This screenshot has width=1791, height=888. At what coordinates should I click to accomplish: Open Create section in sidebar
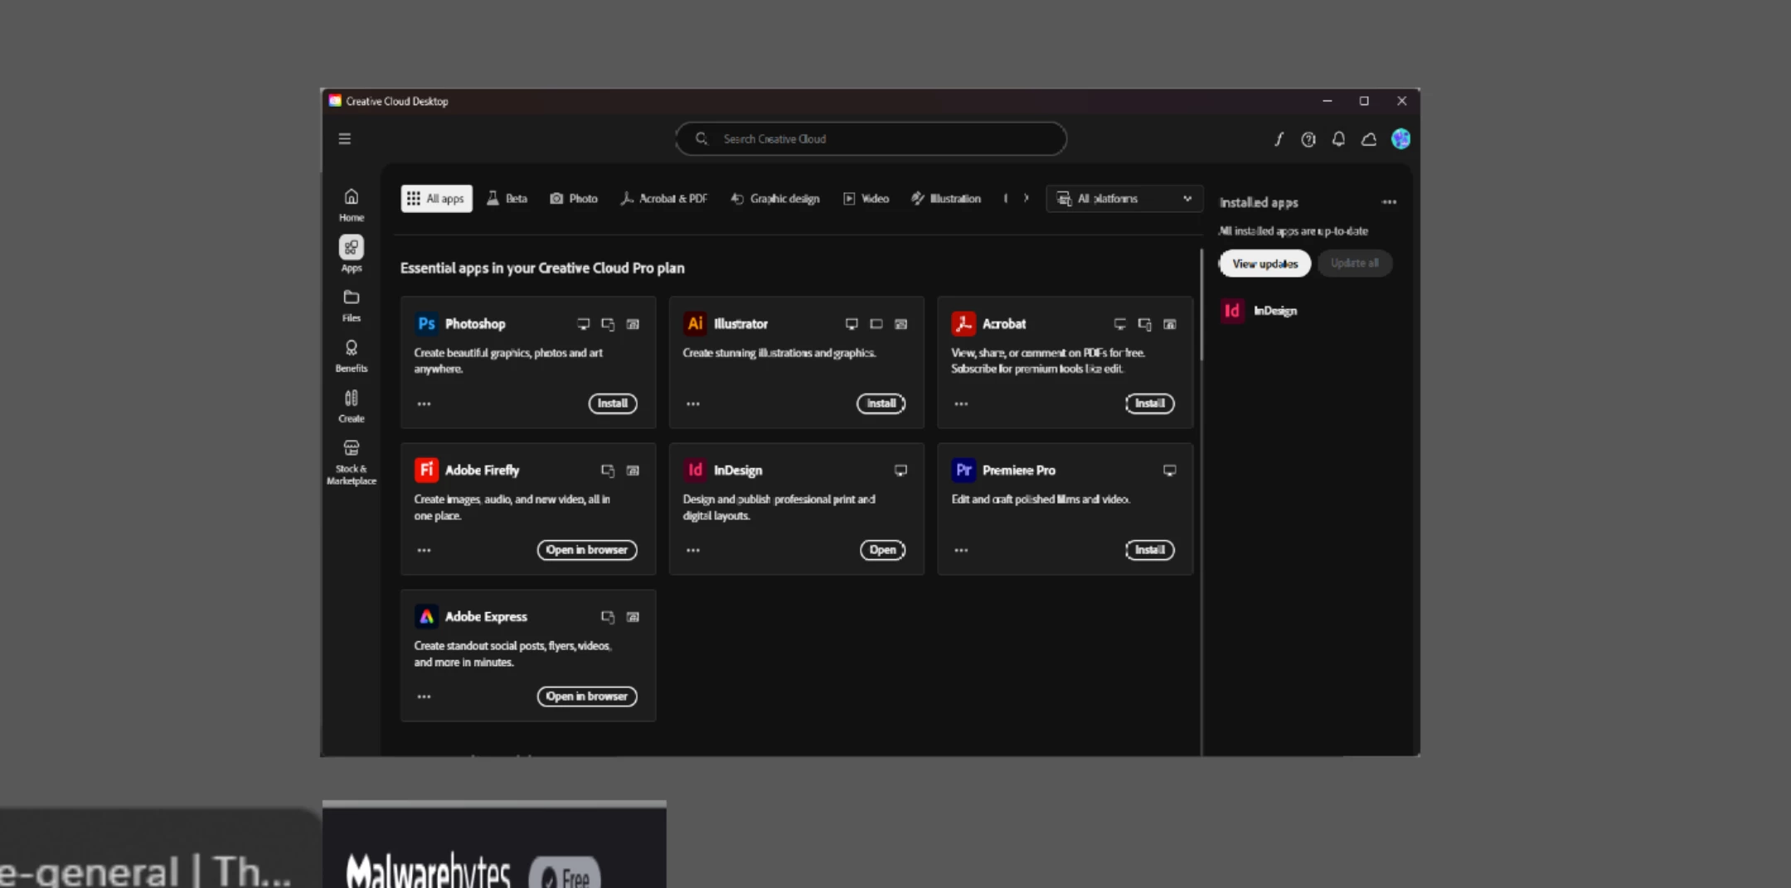pyautogui.click(x=352, y=407)
